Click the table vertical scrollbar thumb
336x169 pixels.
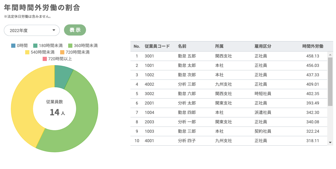point(330,82)
